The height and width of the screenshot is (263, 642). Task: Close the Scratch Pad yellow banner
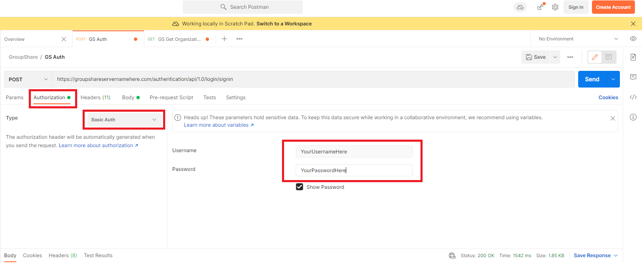(633, 24)
